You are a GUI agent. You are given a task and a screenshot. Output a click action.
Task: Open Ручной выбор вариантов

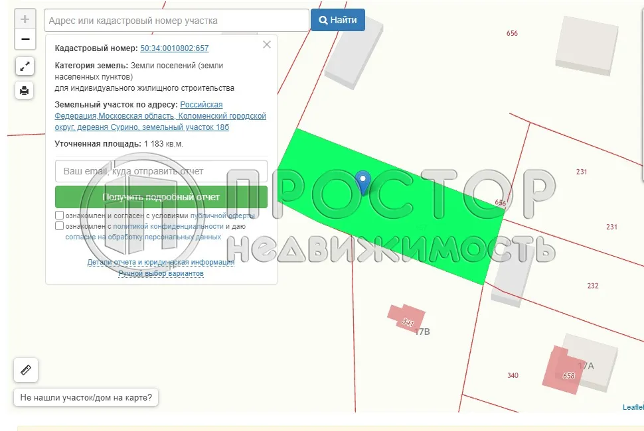click(161, 273)
